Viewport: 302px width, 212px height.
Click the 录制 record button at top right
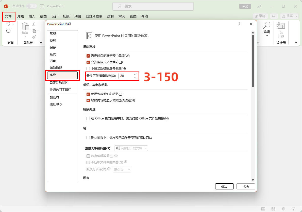(x=260, y=16)
